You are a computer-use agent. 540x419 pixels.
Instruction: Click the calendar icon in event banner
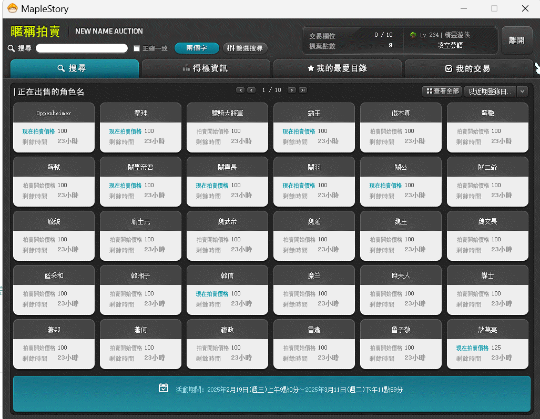point(164,388)
